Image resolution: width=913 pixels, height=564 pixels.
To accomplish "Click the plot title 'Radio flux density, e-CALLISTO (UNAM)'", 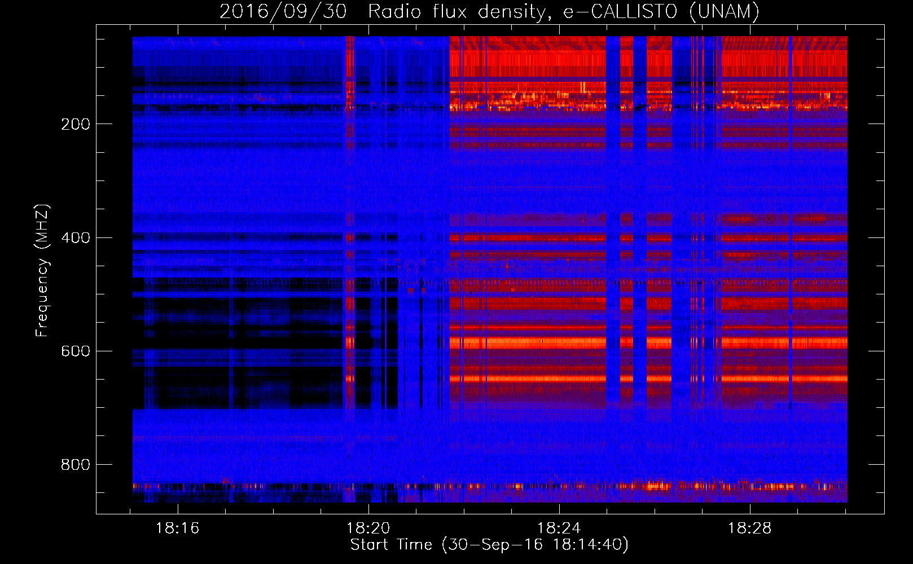I will pyautogui.click(x=564, y=11).
